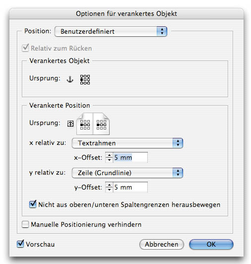Select anchored object reference point grid
Viewport: 251px width, 264px height.
click(85, 79)
